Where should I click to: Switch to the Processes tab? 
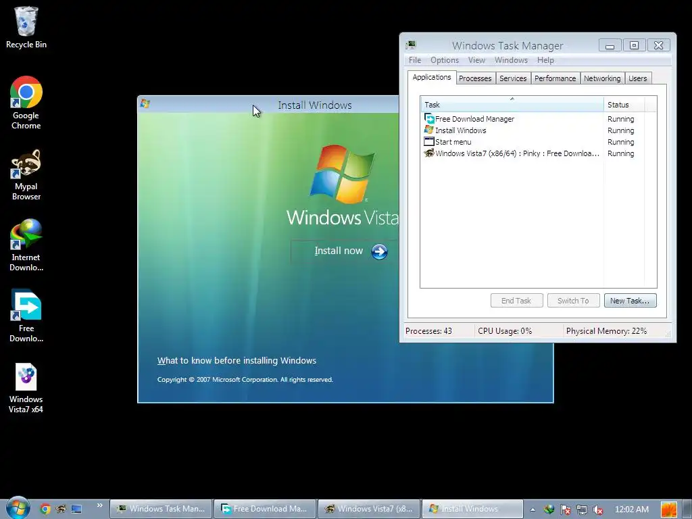coord(475,78)
